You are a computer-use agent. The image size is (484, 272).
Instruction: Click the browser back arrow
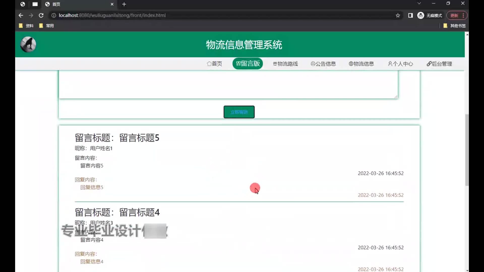click(21, 15)
